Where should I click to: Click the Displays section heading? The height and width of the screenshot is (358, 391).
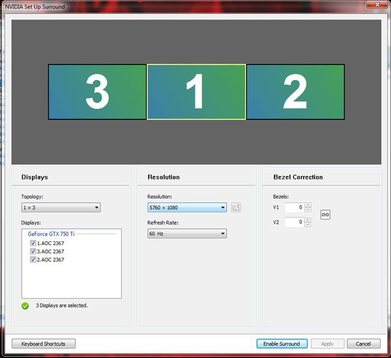click(35, 177)
